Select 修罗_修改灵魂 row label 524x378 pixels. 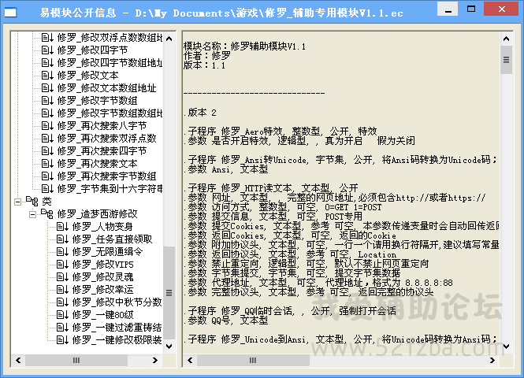pos(102,277)
